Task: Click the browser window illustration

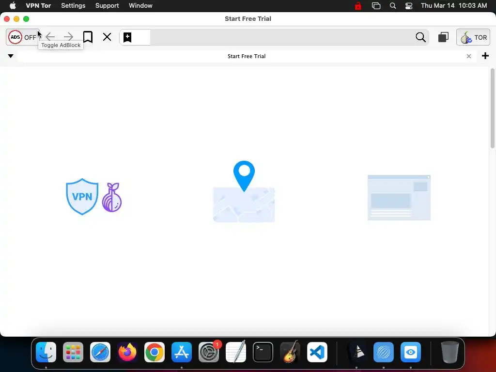Action: tap(399, 198)
